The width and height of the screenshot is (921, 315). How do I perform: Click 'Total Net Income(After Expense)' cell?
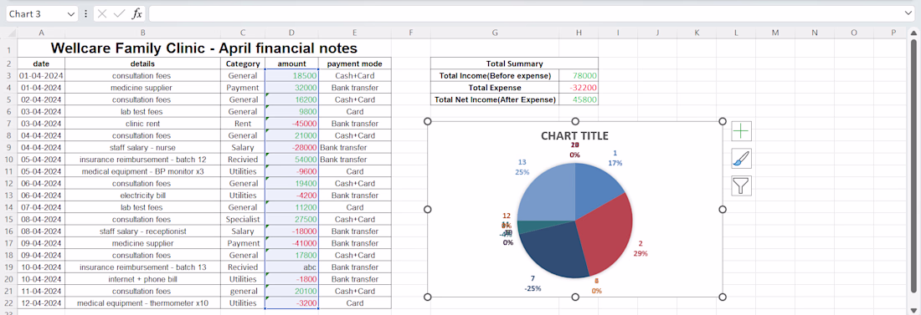(495, 99)
